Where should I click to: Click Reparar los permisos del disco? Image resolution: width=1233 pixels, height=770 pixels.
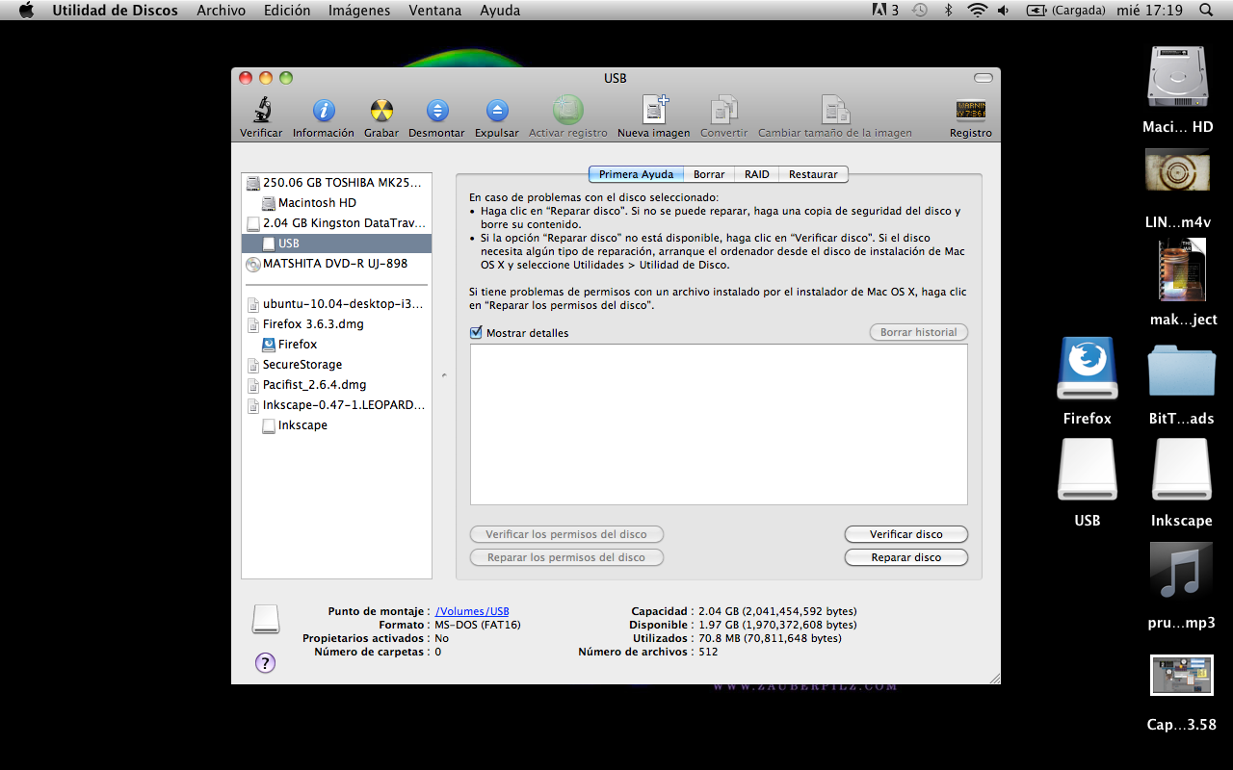point(566,557)
